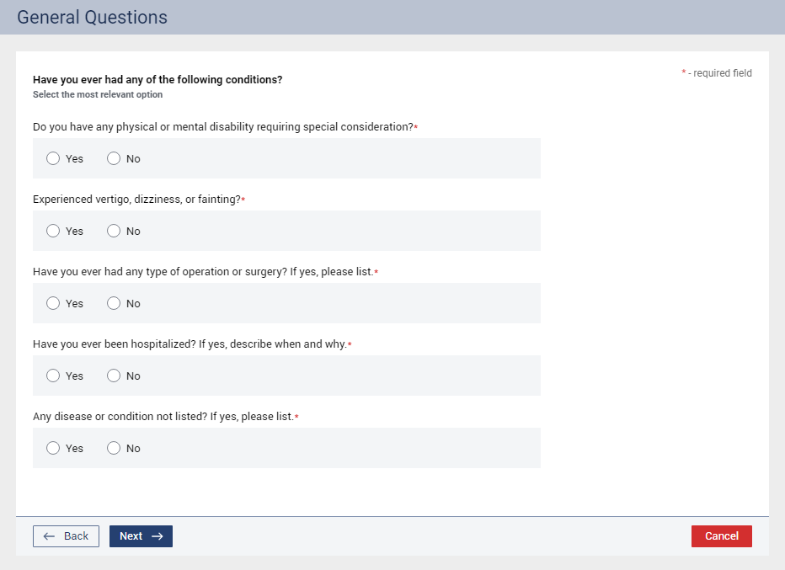Cancel the questionnaire with red Cancel button

pyautogui.click(x=721, y=536)
